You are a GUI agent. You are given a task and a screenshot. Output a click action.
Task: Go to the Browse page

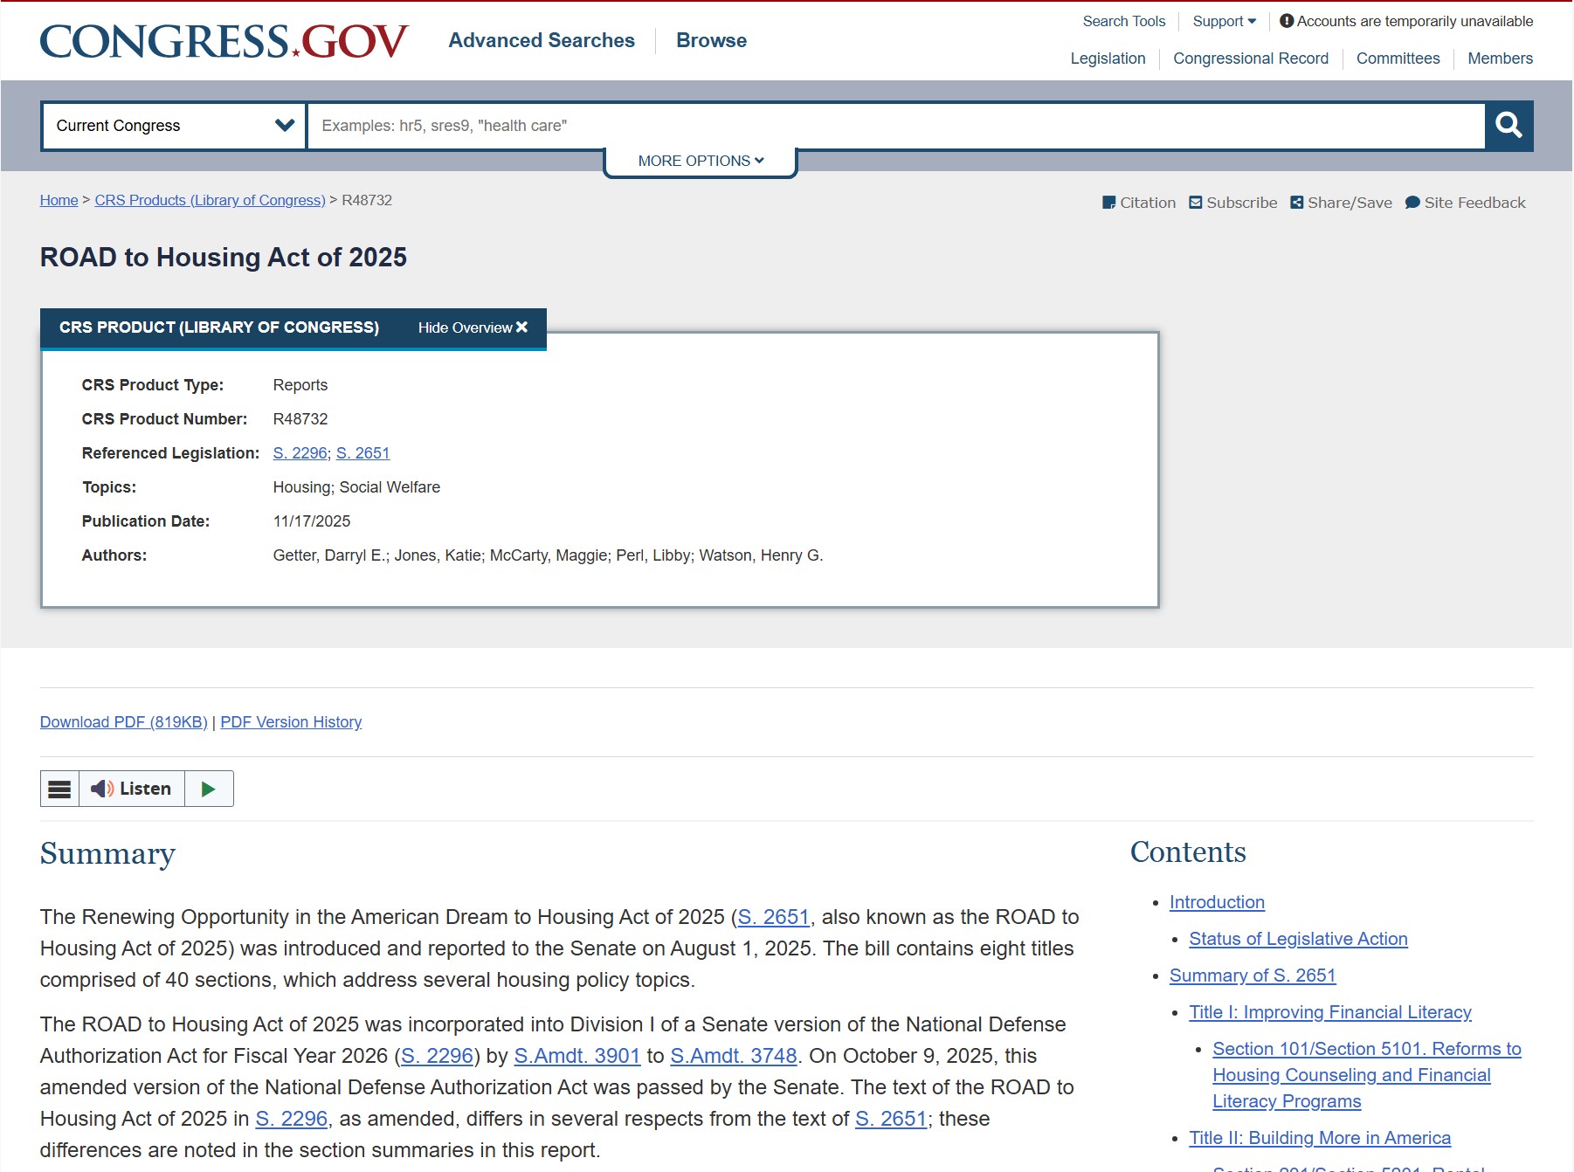(711, 40)
